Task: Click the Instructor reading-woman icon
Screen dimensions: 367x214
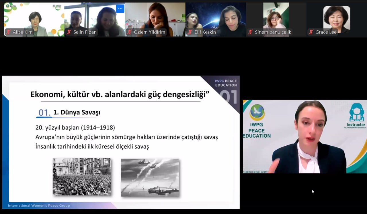Action: pos(356,112)
